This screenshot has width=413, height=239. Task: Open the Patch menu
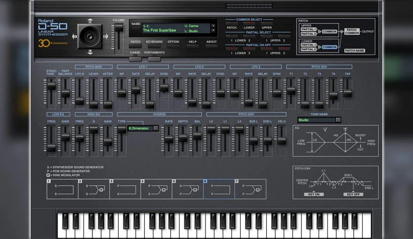(135, 46)
